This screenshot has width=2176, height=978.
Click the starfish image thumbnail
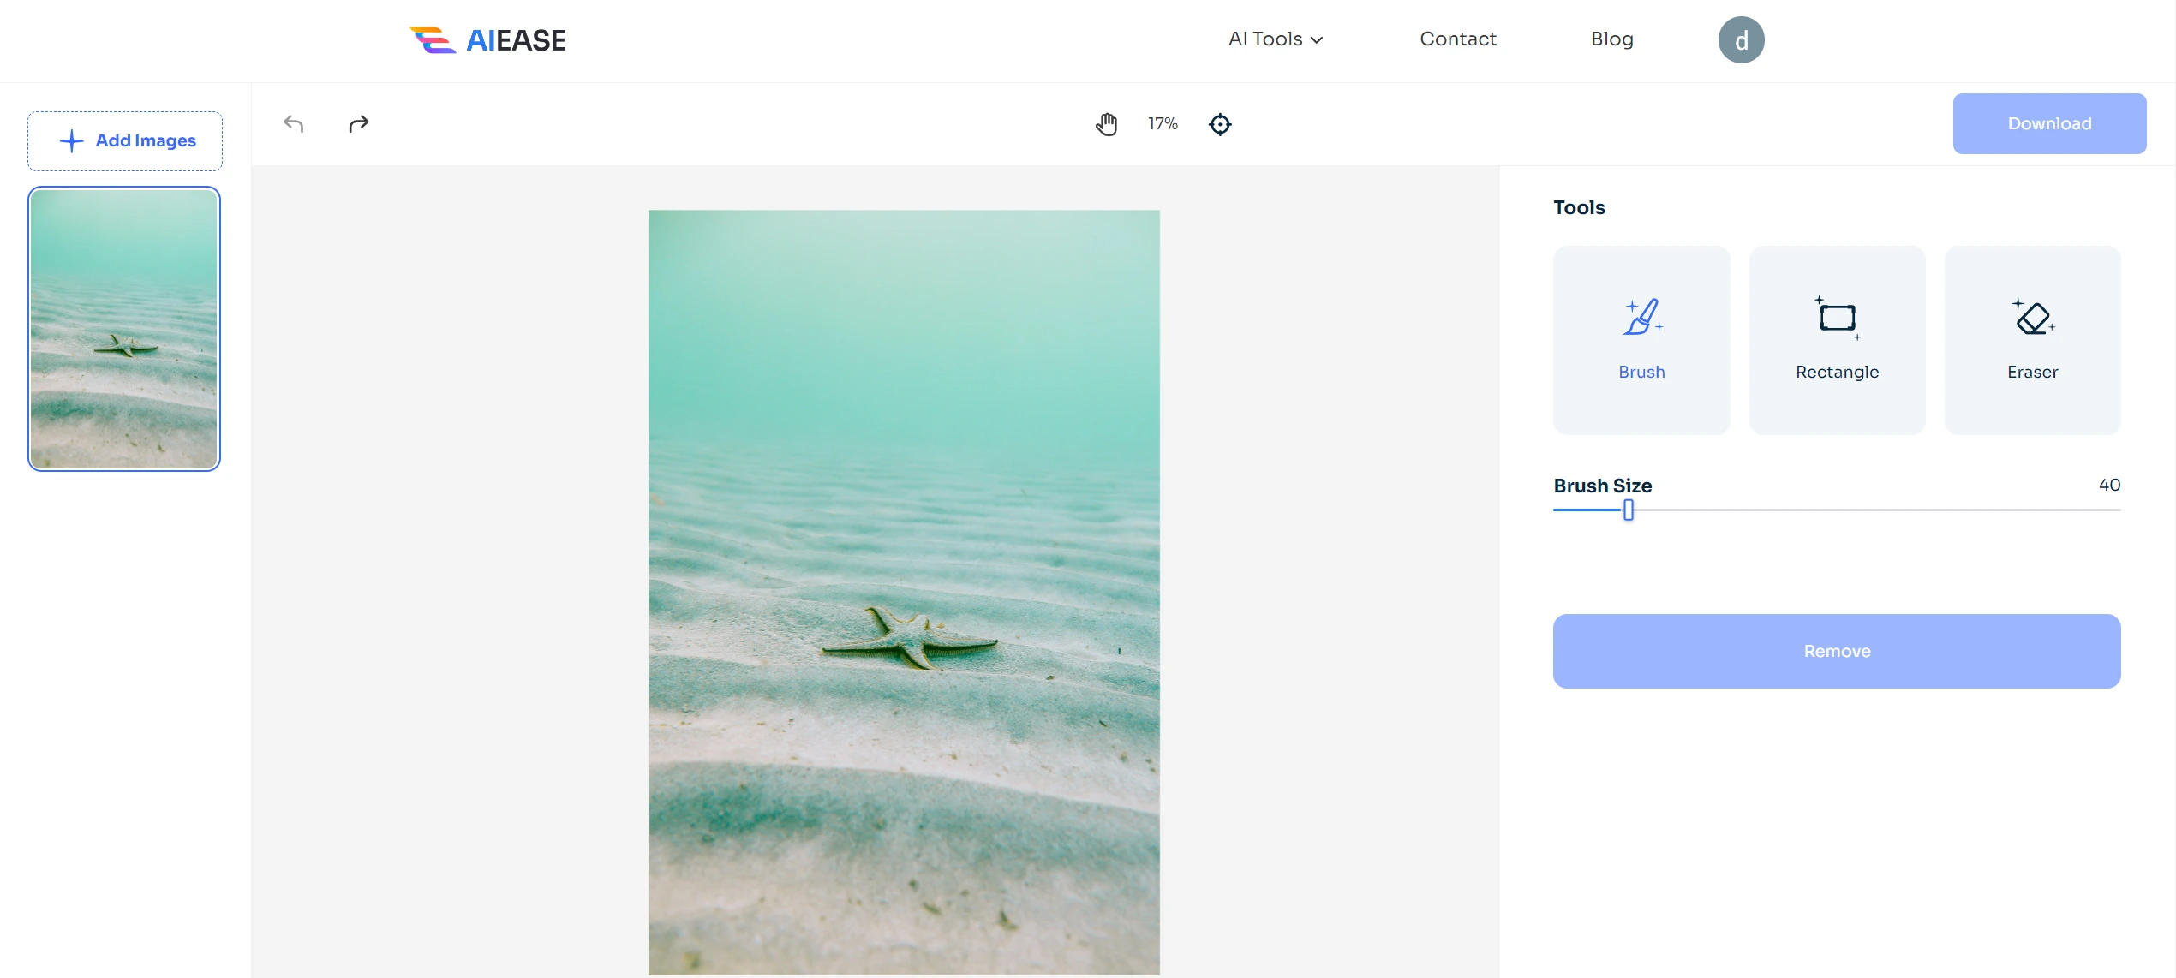point(123,327)
